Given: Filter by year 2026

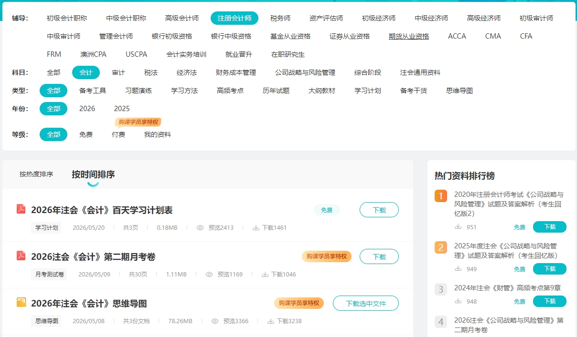Looking at the screenshot, I should (x=87, y=109).
